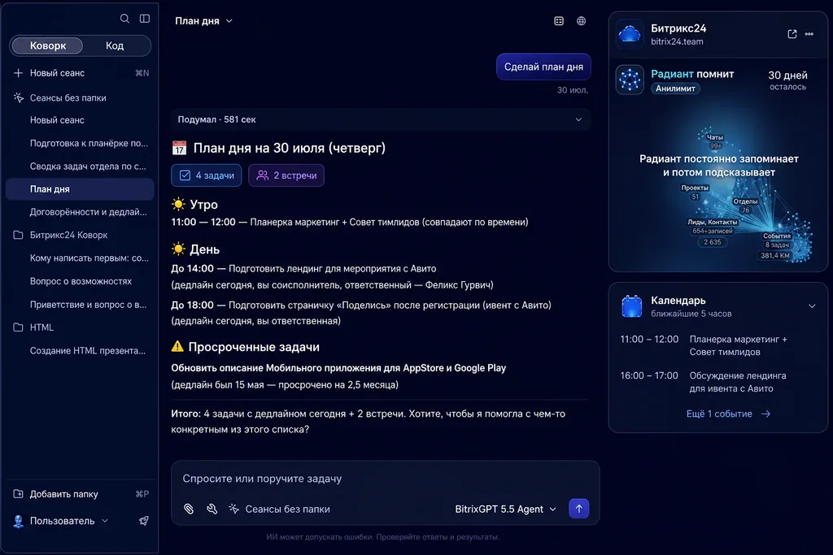Screen dimensions: 833x555
Task: Open the Пользователь dropdown chevron
Action: point(105,521)
